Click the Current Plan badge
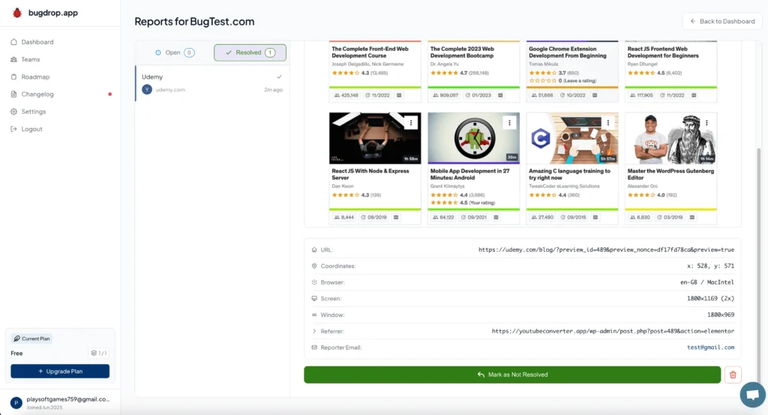The height and width of the screenshot is (415, 768). (31, 339)
